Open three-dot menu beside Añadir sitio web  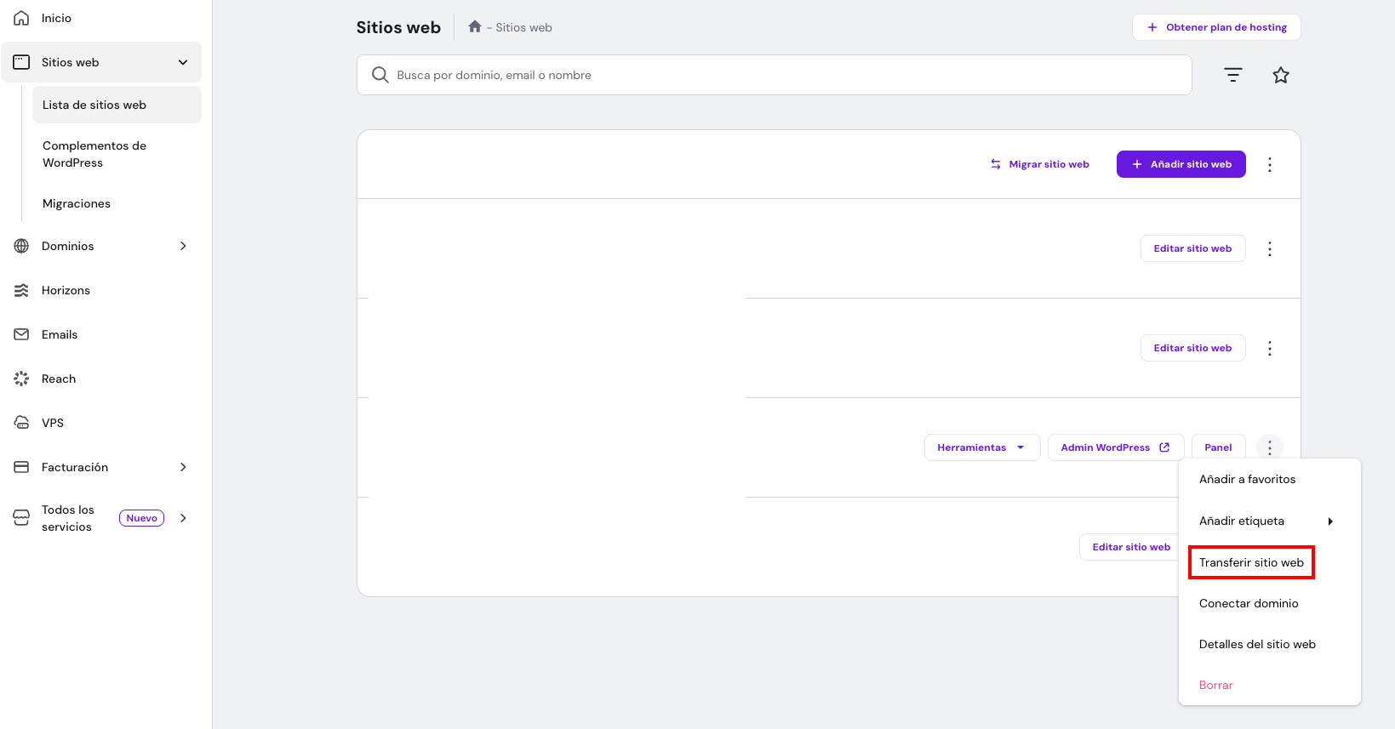tap(1269, 164)
